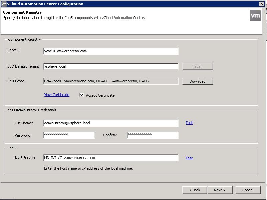The width and height of the screenshot is (267, 200).
Task: Click the 'Specify the information to register' description
Action: tap(74, 18)
